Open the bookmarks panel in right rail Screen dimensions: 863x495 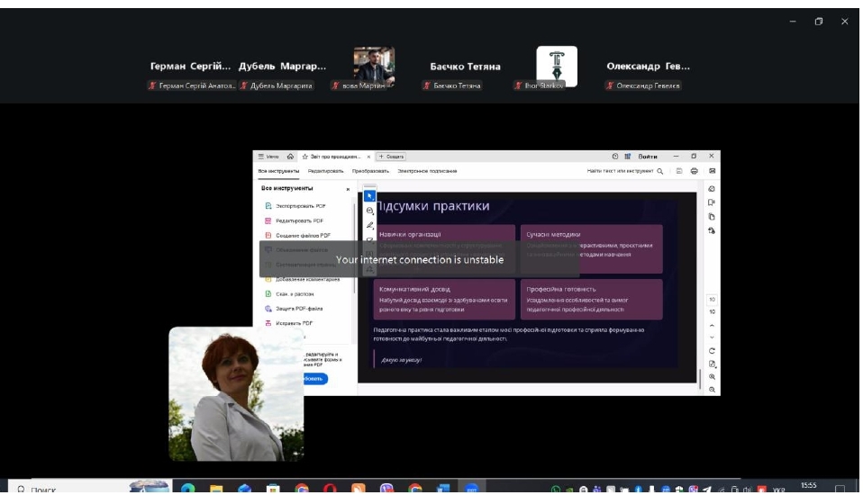pyautogui.click(x=712, y=202)
